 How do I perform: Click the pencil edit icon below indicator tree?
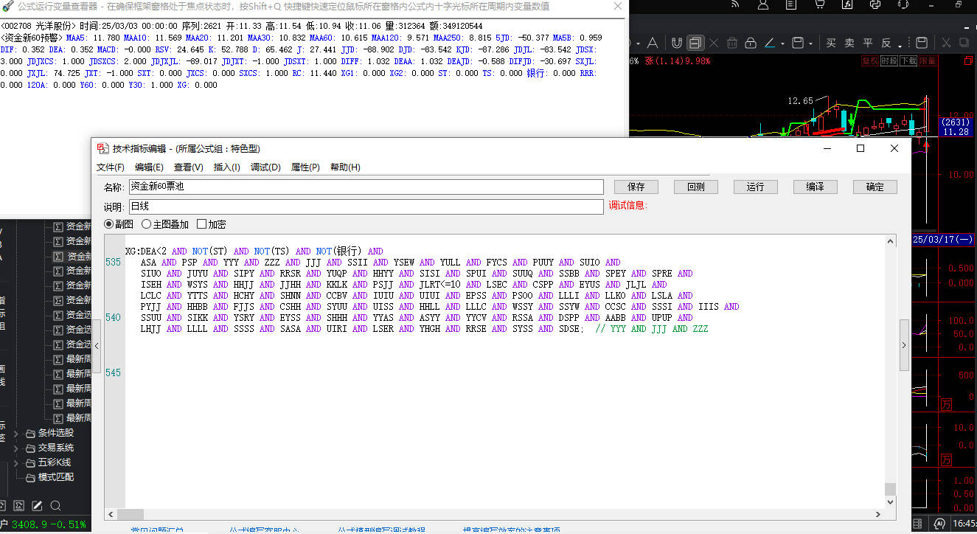click(37, 506)
